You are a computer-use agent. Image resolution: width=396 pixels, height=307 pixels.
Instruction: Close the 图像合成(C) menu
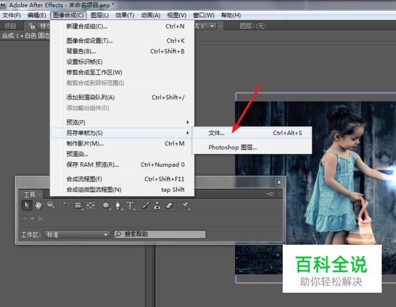click(68, 15)
